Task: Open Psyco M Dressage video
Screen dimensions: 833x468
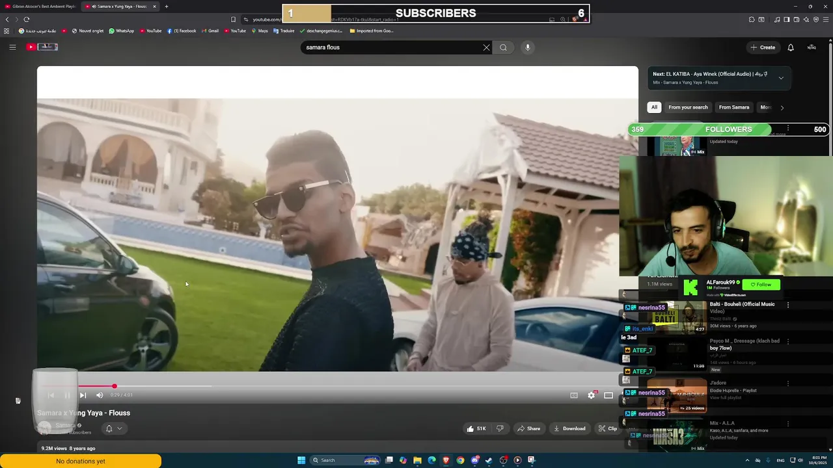Action: click(744, 344)
